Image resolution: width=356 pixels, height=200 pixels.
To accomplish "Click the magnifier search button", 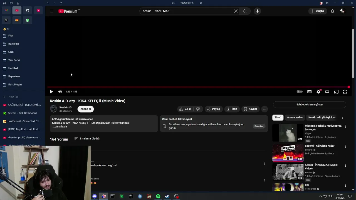I will [x=245, y=11].
